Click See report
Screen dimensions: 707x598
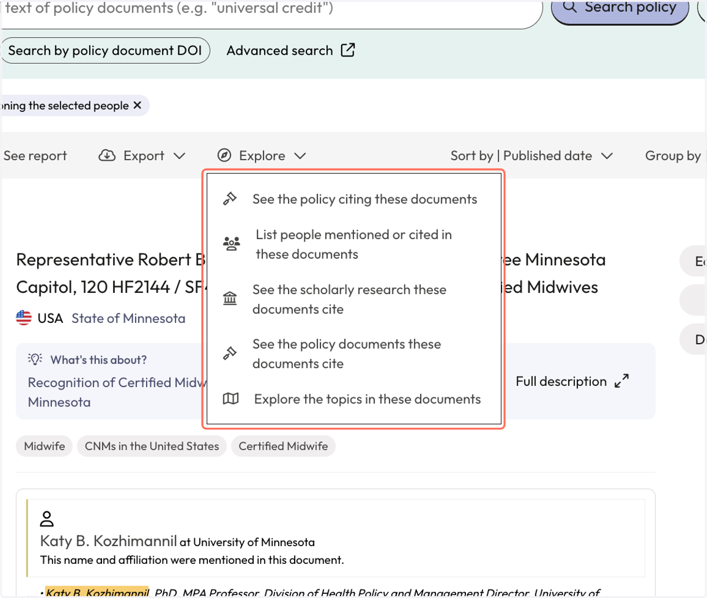(35, 156)
